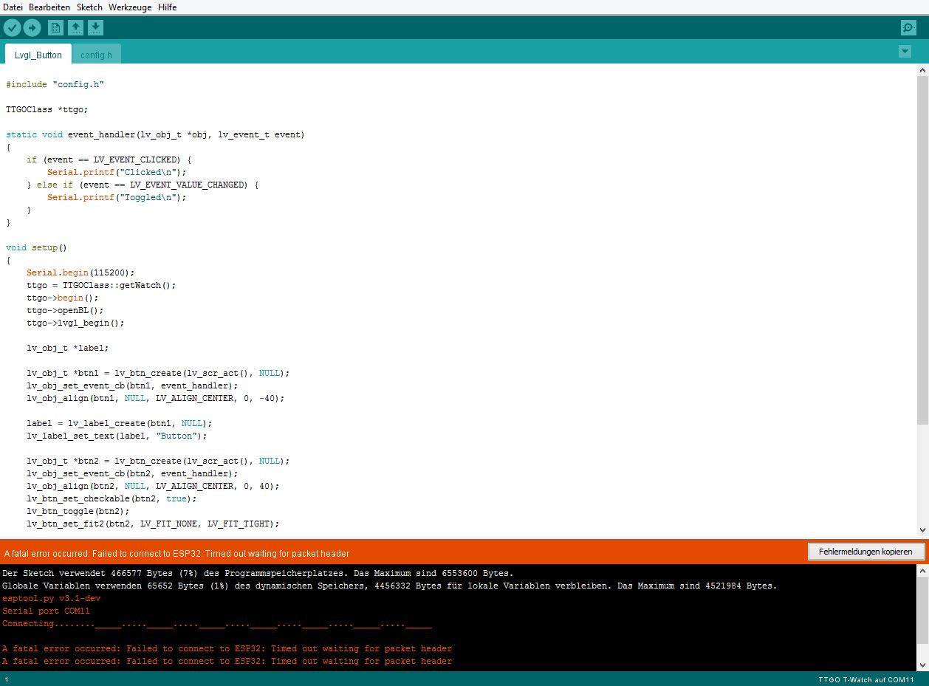Image resolution: width=929 pixels, height=686 pixels.
Task: Click 'Serial.printf("Toggled\n");' line
Action: (117, 197)
